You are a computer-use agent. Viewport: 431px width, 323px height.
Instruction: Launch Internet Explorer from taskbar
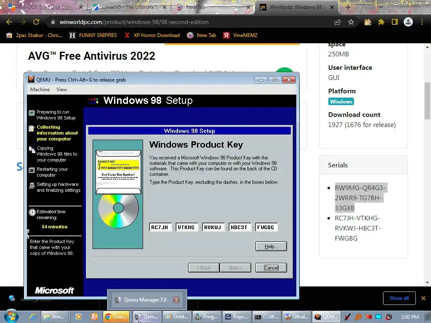[x=32, y=317]
